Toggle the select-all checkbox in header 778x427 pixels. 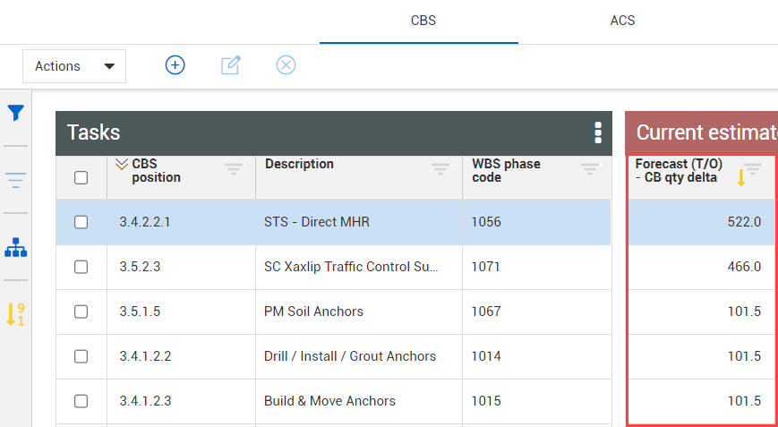point(81,177)
